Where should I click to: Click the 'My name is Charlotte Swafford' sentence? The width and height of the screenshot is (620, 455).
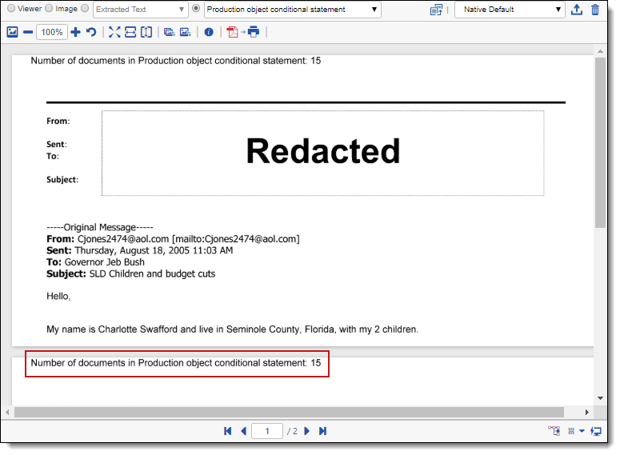[232, 329]
